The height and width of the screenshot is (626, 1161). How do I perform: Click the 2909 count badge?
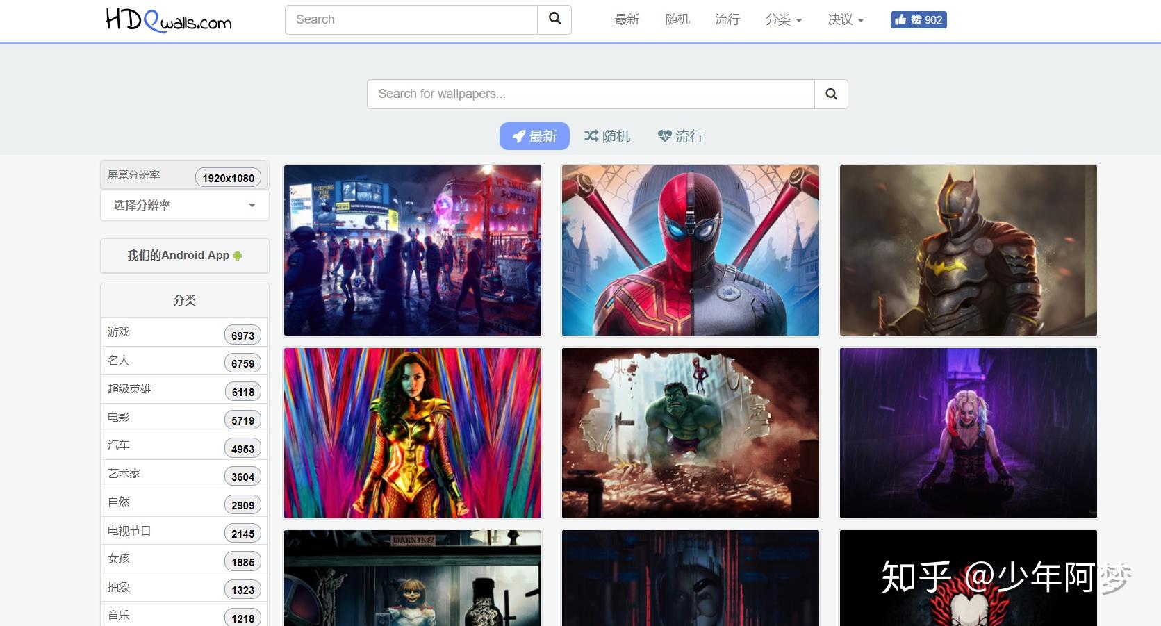pyautogui.click(x=242, y=505)
